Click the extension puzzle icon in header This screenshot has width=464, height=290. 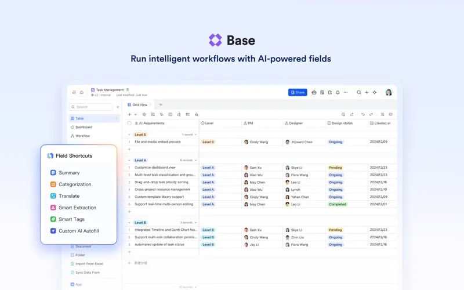(x=329, y=92)
